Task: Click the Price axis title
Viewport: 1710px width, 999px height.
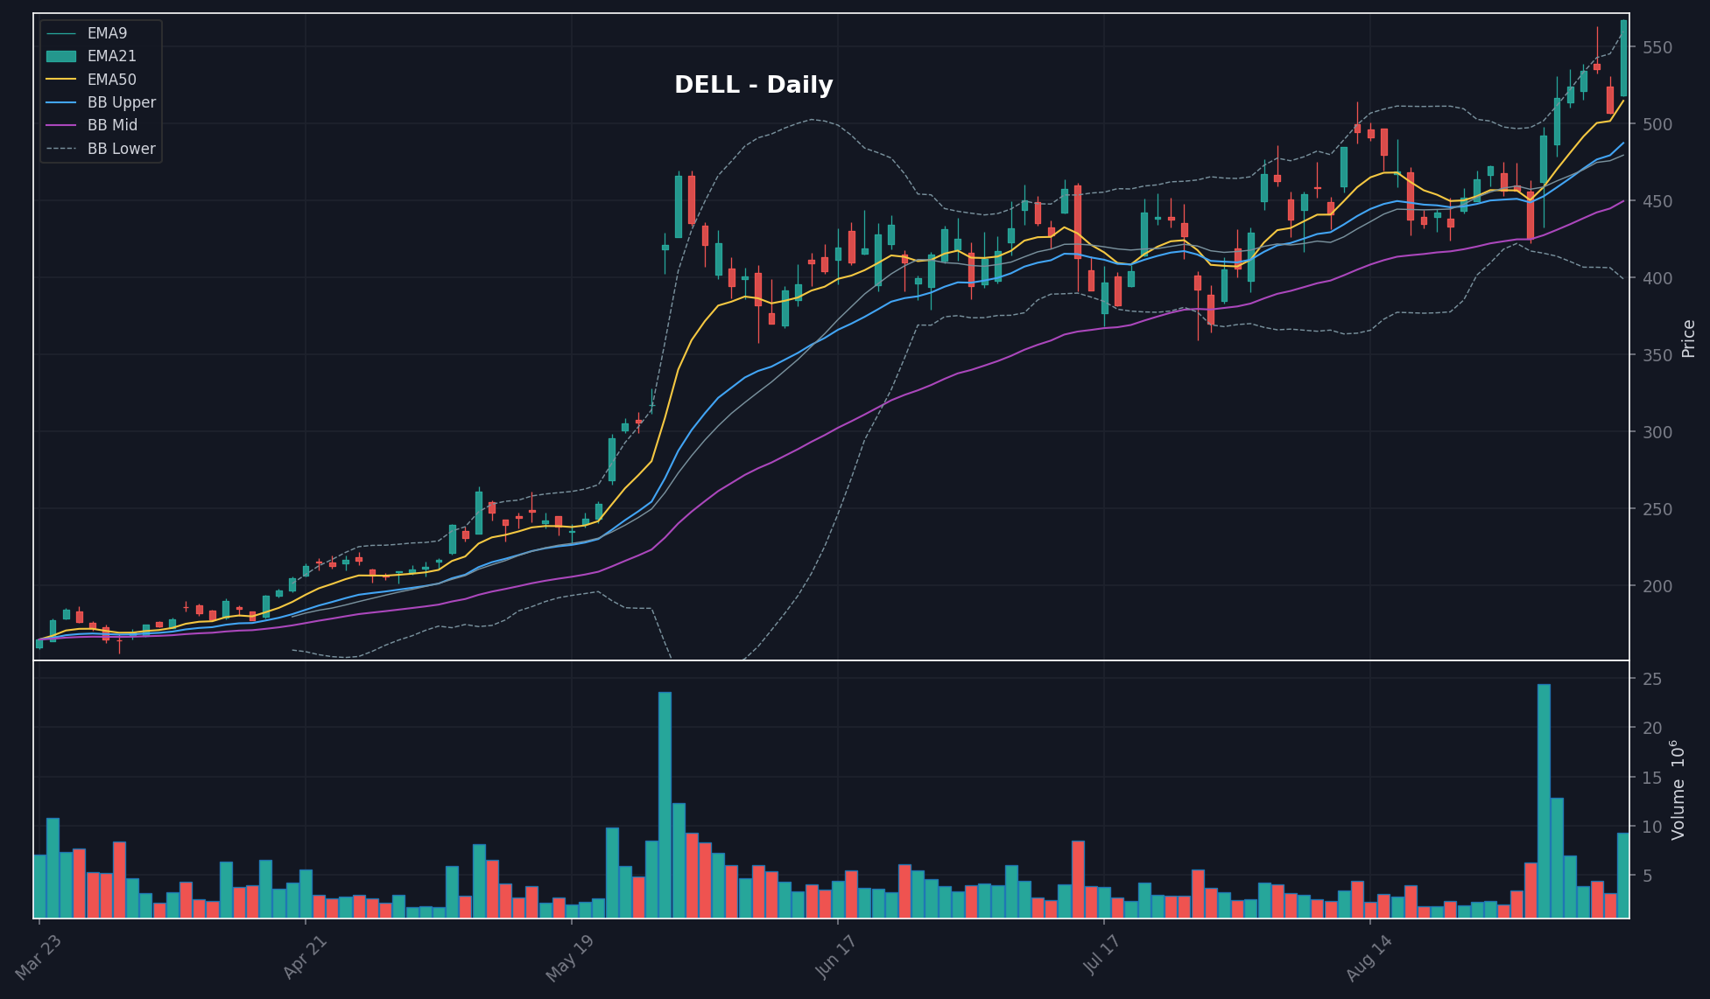Action: (1689, 339)
